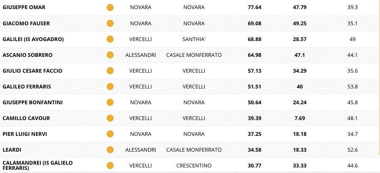Viewport: 380px width, 173px height.
Task: Click the yellow circle in Camillo Cavour row
Action: [x=110, y=118]
